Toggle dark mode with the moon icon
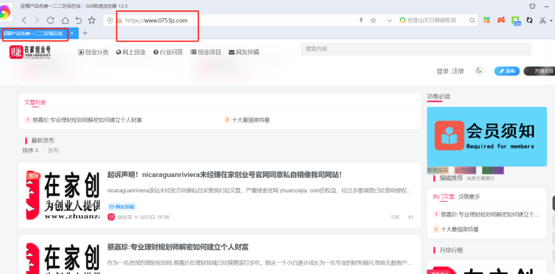The height and width of the screenshot is (274, 555). [479, 71]
